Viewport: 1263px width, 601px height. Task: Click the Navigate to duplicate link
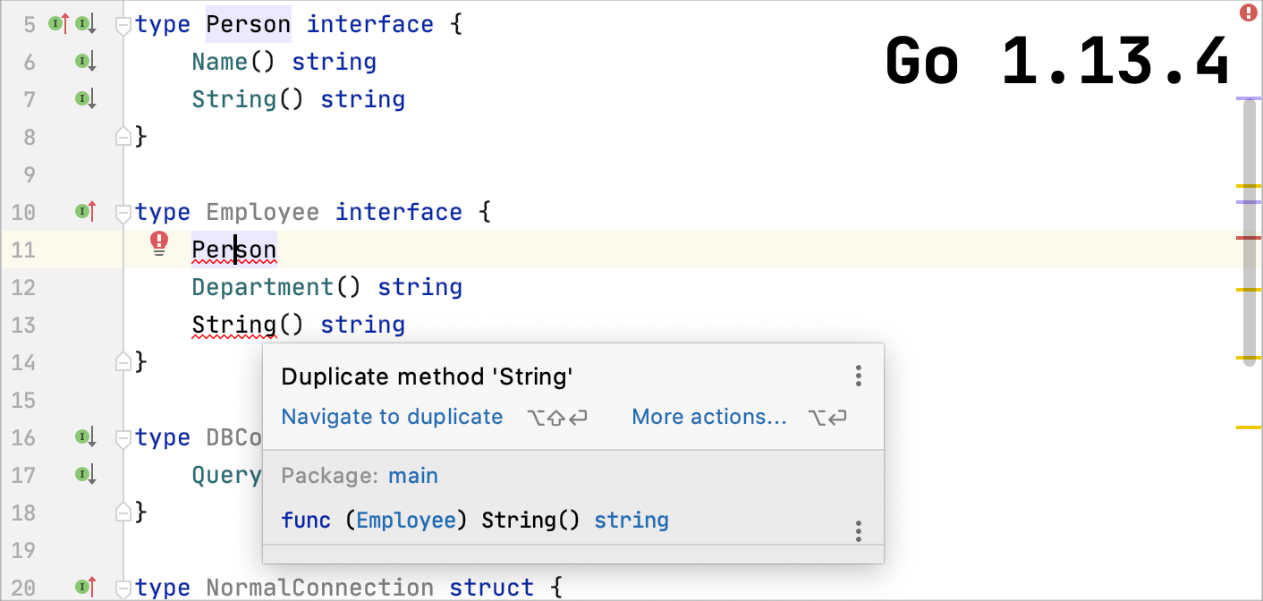[392, 417]
